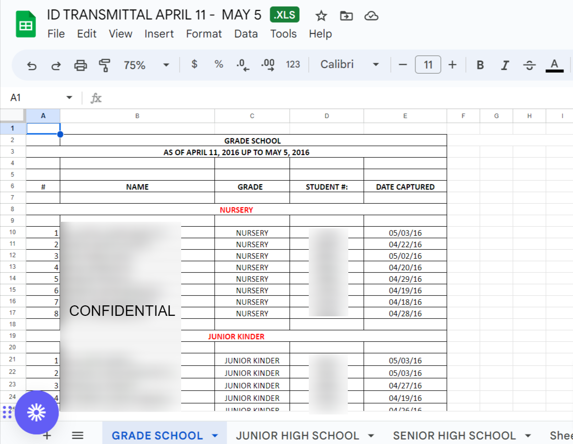Open the Google Sheets home icon

[x=26, y=24]
